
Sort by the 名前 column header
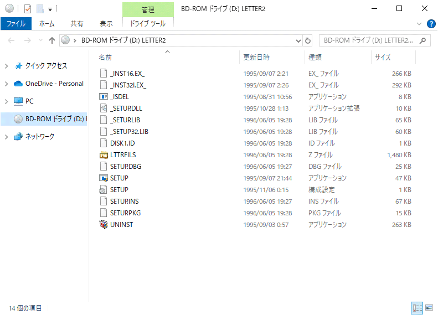tap(168, 57)
